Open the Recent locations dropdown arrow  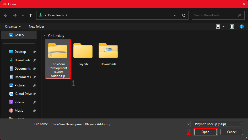point(23,15)
